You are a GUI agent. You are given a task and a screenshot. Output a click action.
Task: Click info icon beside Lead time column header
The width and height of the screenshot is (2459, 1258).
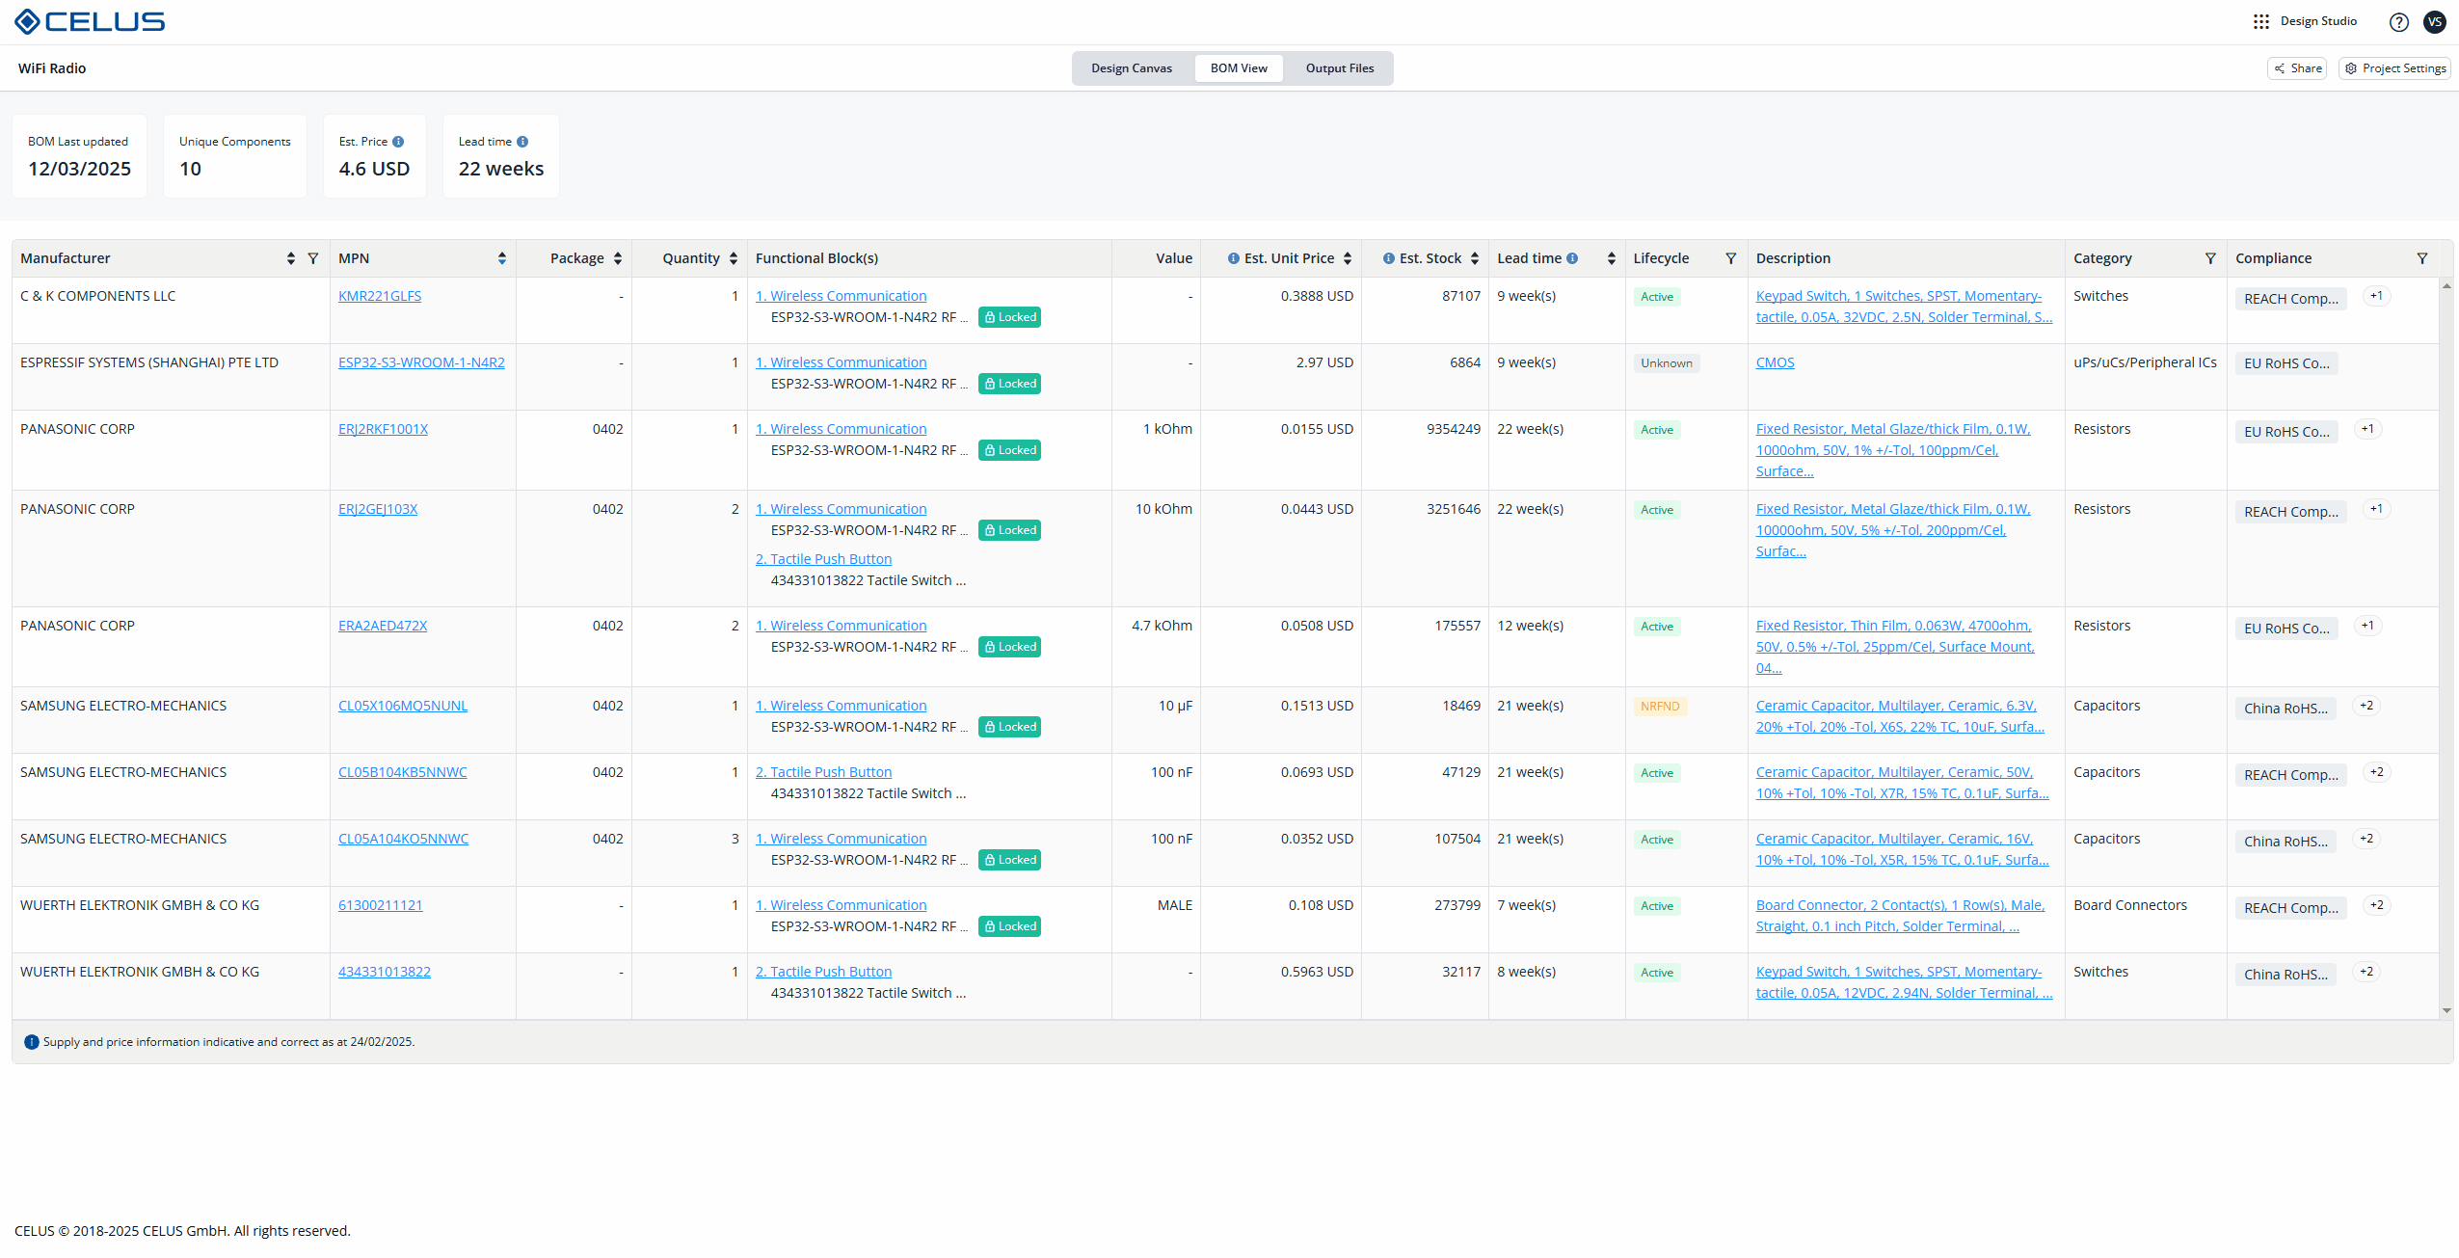[1572, 258]
